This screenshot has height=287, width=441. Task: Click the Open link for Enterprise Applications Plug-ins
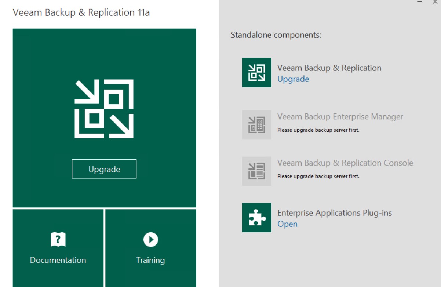(x=287, y=224)
